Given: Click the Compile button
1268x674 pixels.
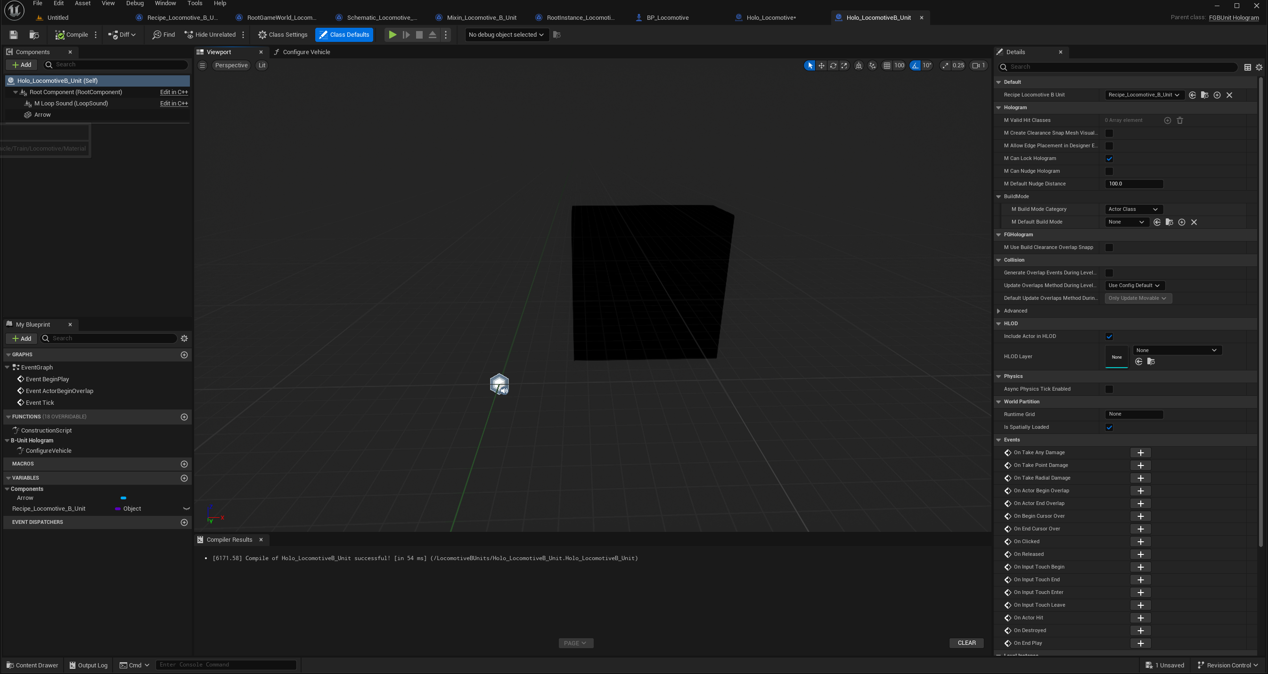Looking at the screenshot, I should click(x=72, y=34).
